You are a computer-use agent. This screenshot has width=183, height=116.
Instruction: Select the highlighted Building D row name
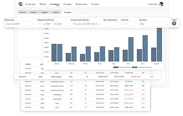(x=22, y=77)
